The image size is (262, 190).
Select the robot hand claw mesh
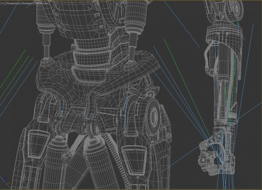pos(210,154)
